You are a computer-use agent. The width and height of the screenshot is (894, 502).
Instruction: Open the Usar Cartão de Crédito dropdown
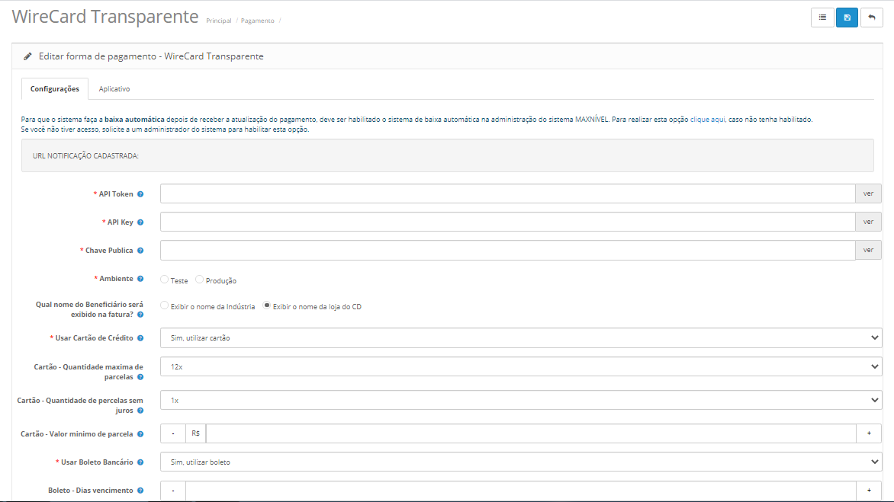click(x=520, y=337)
